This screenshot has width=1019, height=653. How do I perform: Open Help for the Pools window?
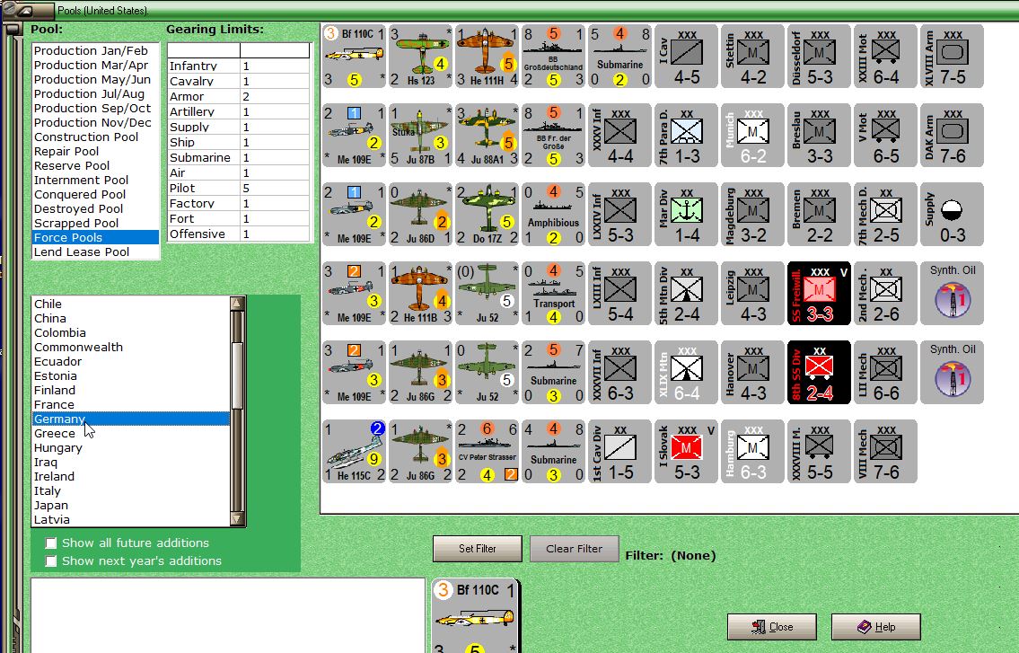point(875,626)
